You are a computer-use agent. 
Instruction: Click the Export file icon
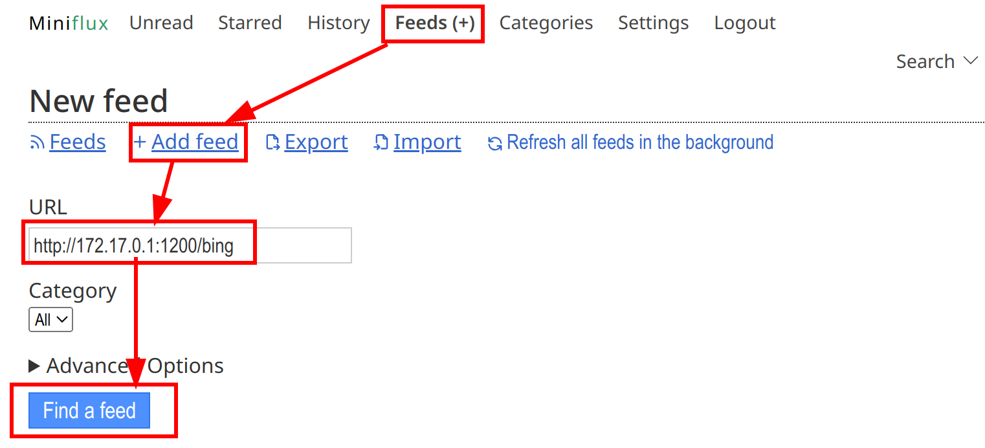point(273,143)
